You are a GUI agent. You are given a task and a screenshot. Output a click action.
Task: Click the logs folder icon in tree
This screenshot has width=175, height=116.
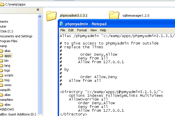1,70
